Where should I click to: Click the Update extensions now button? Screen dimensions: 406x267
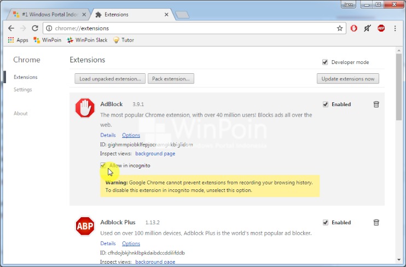(348, 79)
